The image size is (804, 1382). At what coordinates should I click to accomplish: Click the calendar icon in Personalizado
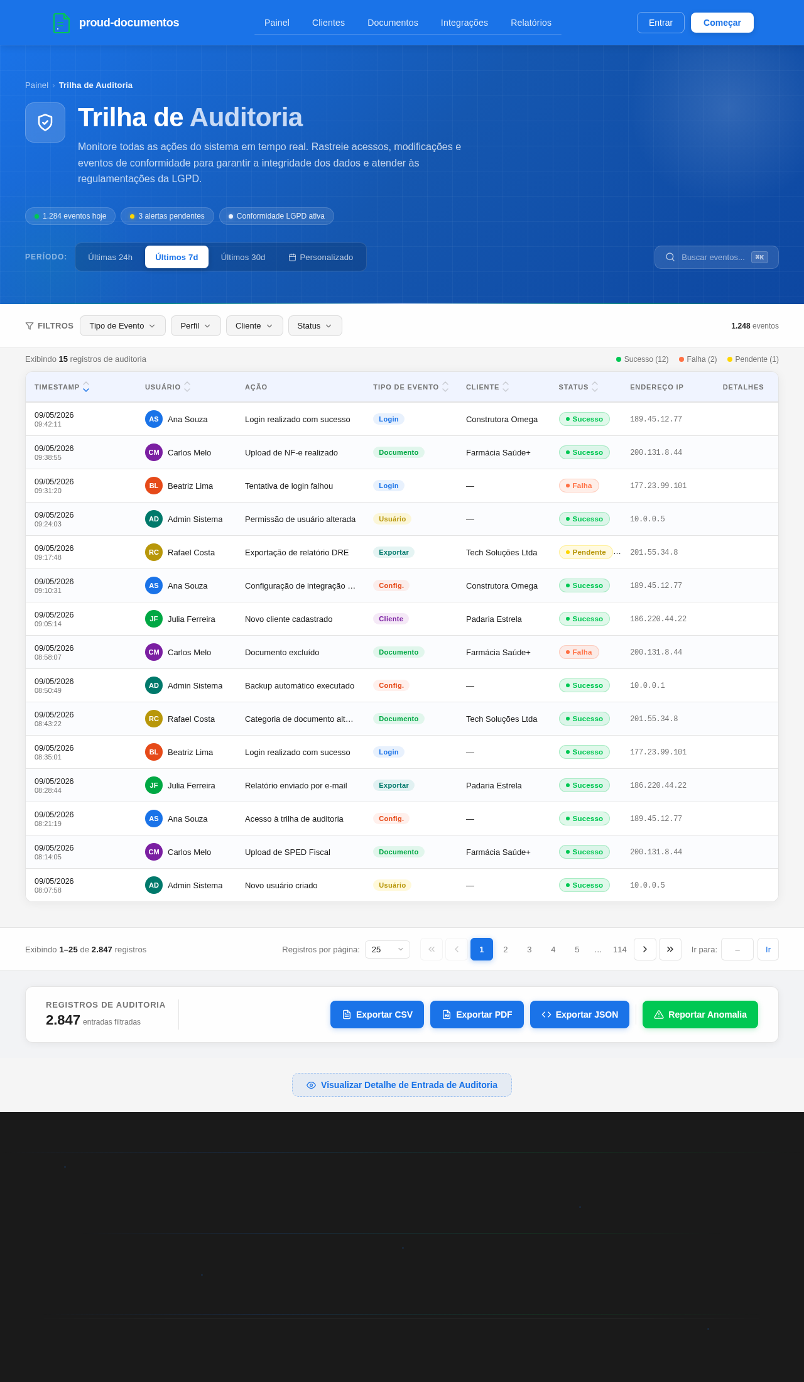pyautogui.click(x=292, y=258)
